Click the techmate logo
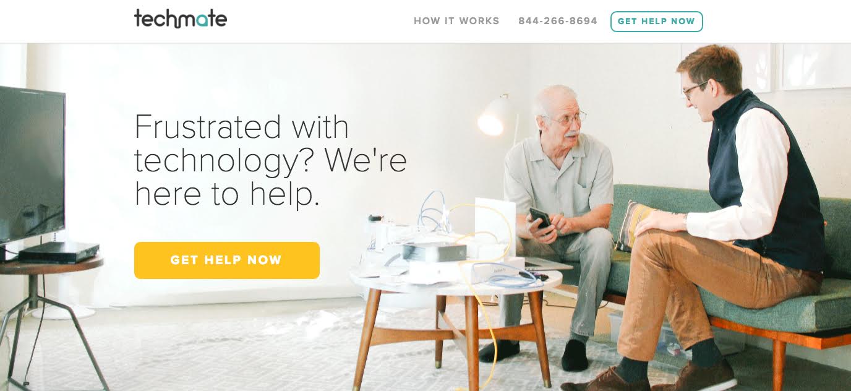Image resolution: width=851 pixels, height=391 pixels. pos(181,19)
